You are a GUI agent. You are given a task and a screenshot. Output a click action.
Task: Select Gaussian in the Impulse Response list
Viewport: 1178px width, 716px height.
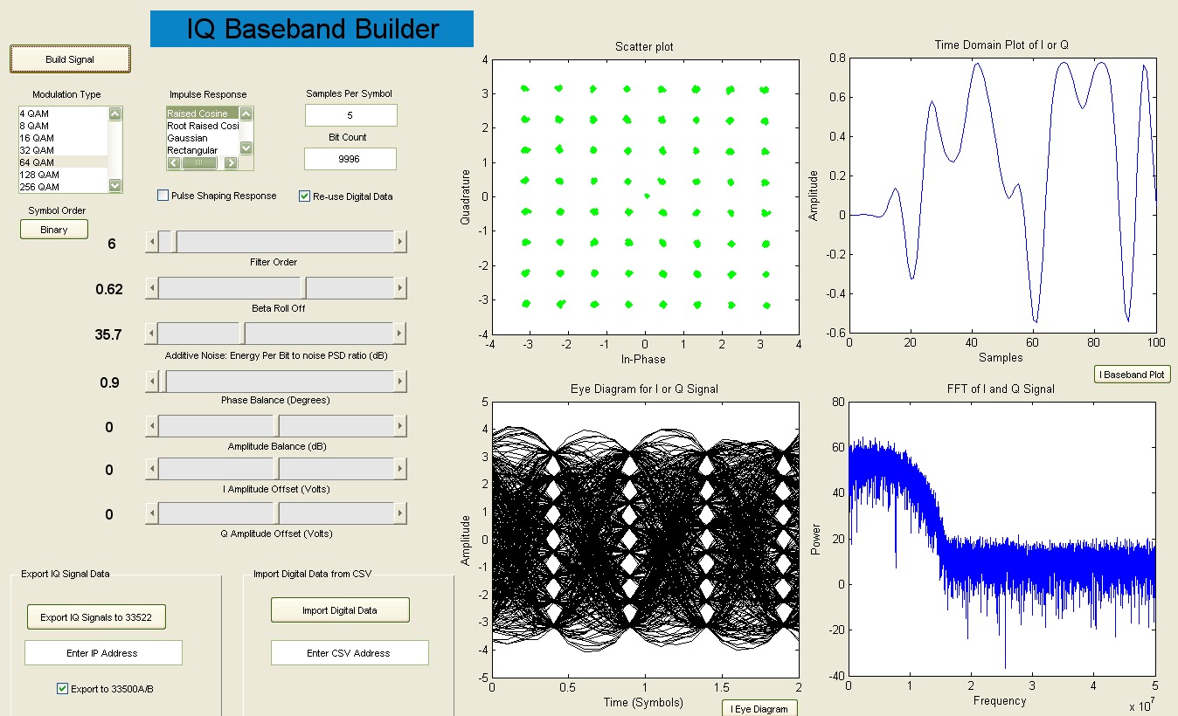point(187,137)
